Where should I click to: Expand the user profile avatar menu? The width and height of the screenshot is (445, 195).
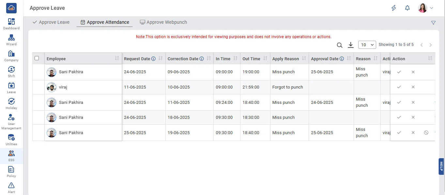[425, 8]
